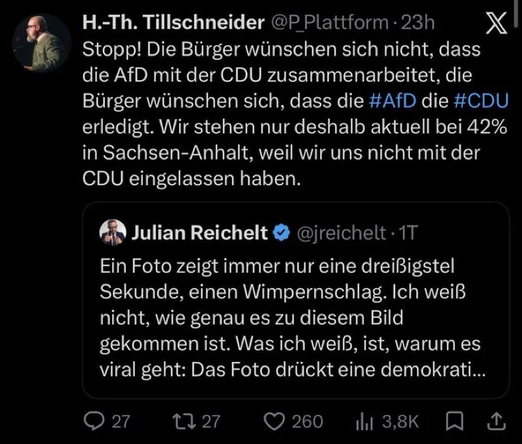
Task: Open Julian Reichelt's small avatar
Action: pyautogui.click(x=113, y=232)
